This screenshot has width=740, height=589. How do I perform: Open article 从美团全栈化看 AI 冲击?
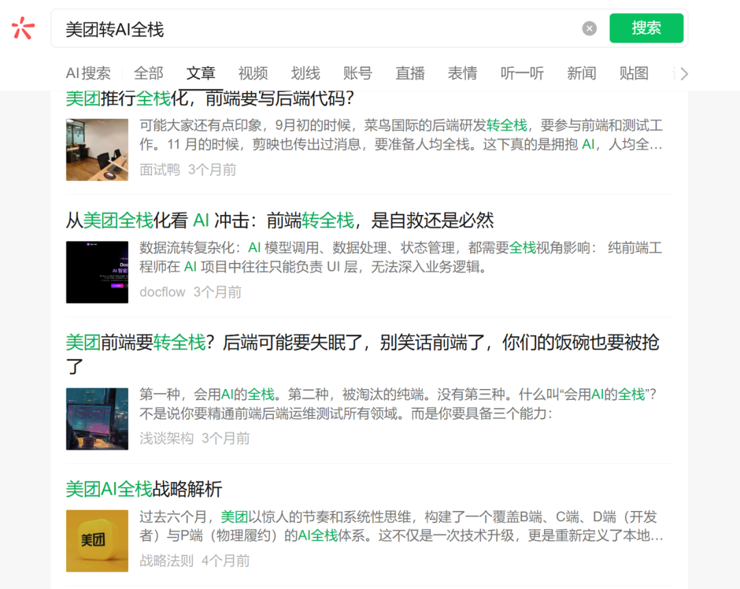[280, 221]
